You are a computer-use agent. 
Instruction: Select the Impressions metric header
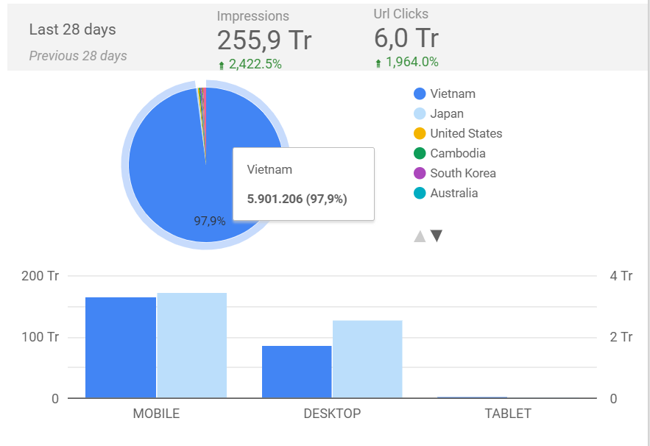253,15
